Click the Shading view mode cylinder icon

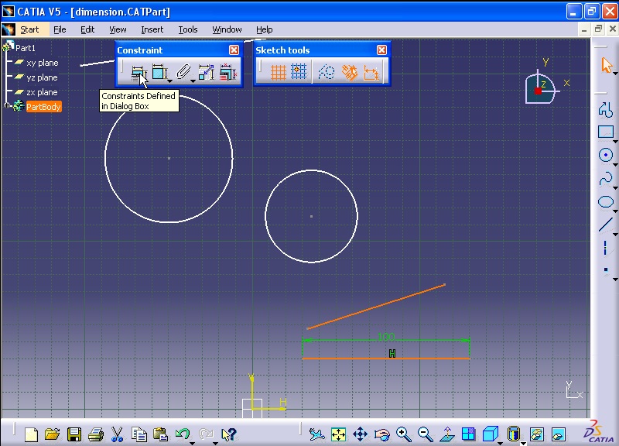[x=513, y=434]
